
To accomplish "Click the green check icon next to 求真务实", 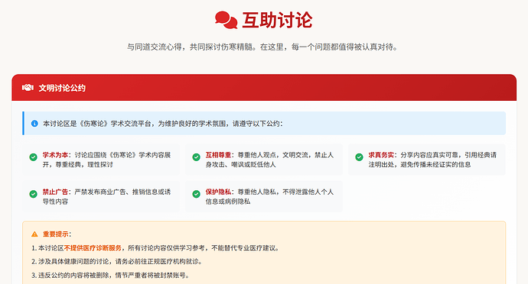I will click(x=360, y=157).
